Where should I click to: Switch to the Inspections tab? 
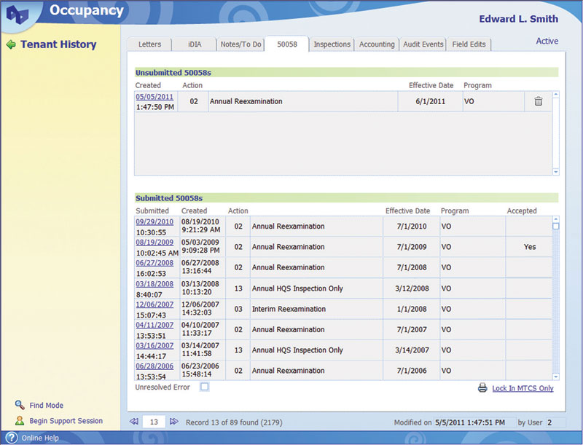332,44
